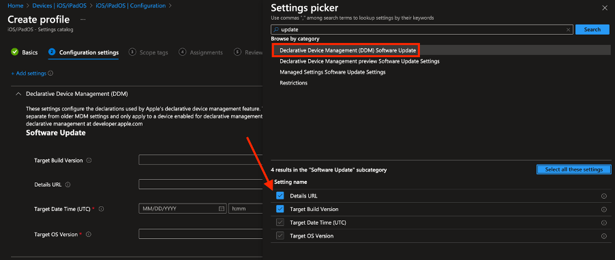The width and height of the screenshot is (615, 260).
Task: Click Select all these settings button
Action: tap(574, 169)
